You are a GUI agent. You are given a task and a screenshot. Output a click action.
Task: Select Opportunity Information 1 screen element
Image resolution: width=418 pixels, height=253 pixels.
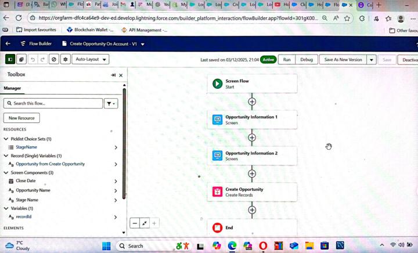[x=252, y=120]
